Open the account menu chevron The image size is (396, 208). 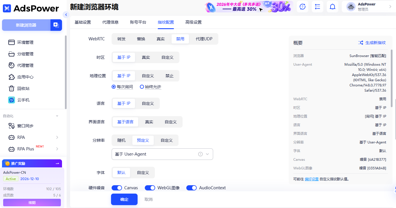390,7
